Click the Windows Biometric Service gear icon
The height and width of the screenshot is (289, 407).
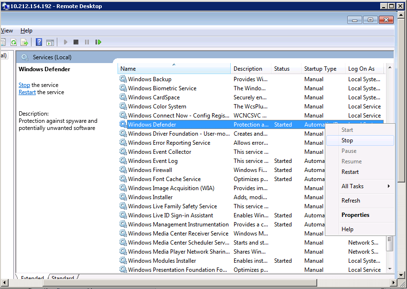click(x=123, y=88)
